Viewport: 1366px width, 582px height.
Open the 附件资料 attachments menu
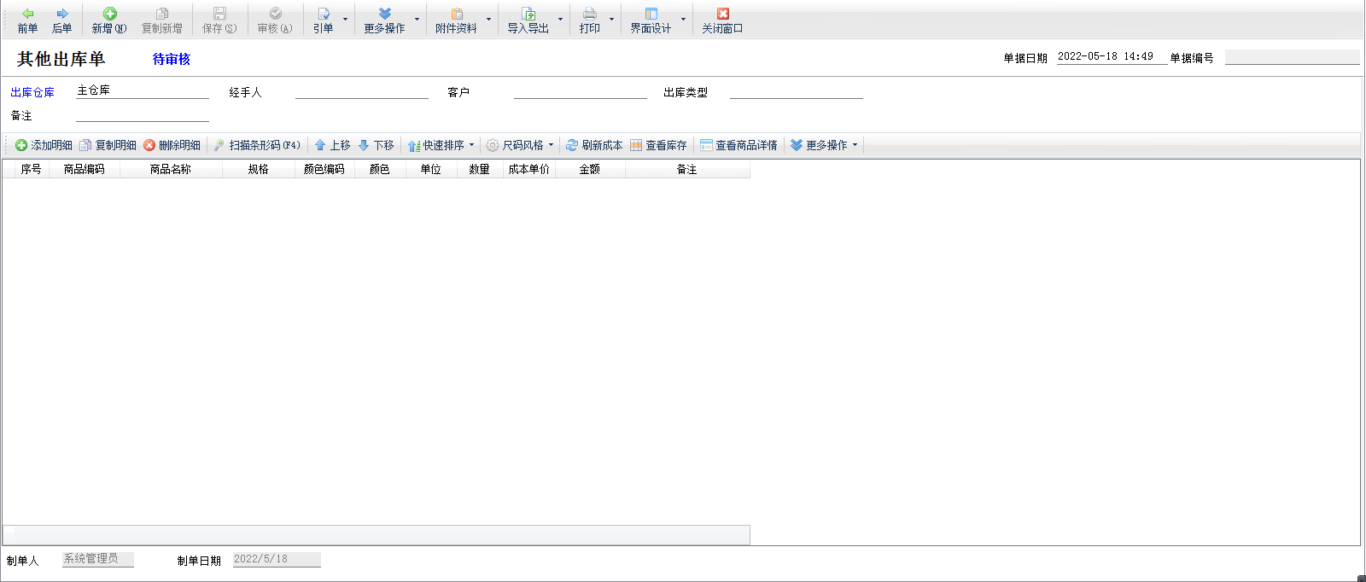[x=457, y=20]
